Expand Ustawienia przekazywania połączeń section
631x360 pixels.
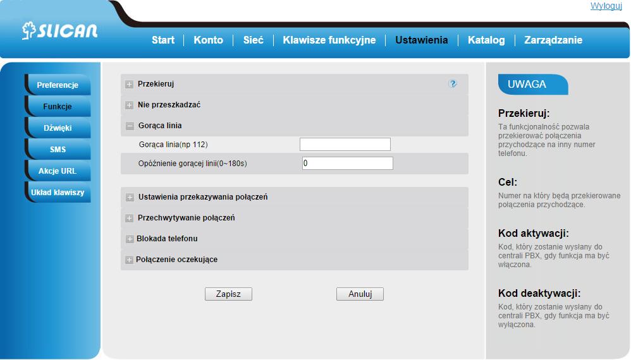tap(130, 197)
